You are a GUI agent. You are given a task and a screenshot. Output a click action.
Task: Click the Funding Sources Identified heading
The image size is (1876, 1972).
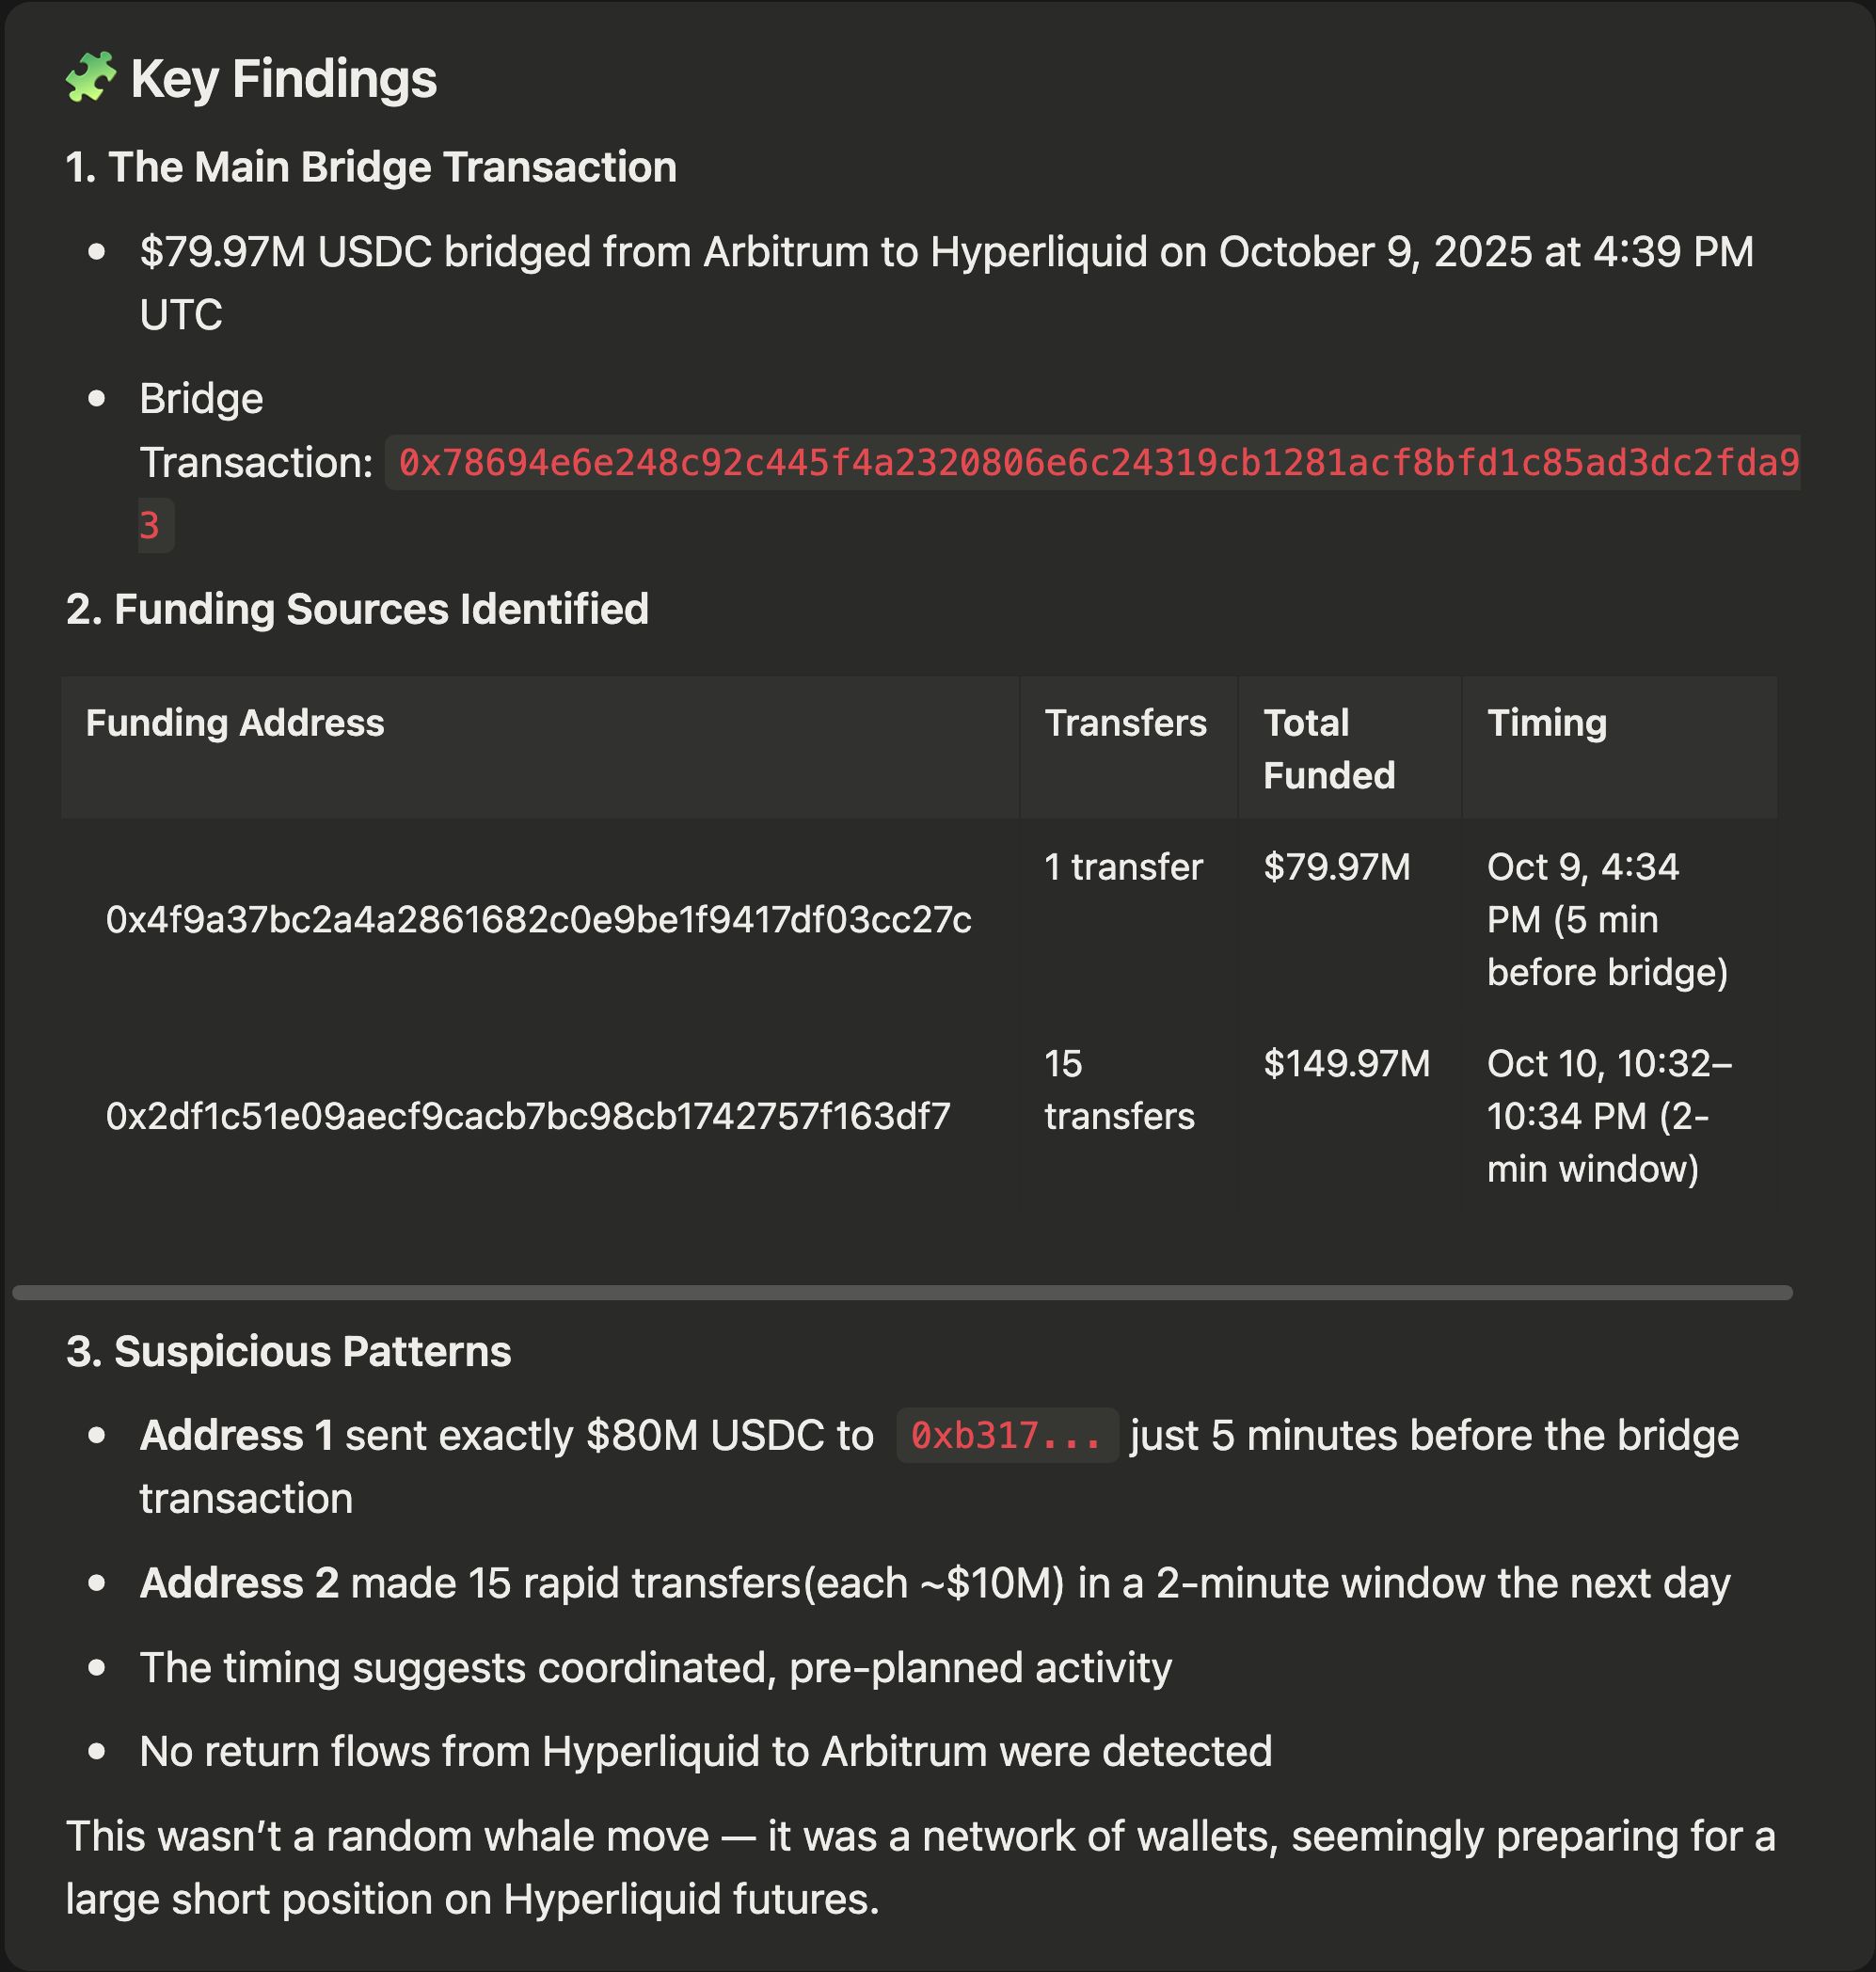click(x=357, y=609)
